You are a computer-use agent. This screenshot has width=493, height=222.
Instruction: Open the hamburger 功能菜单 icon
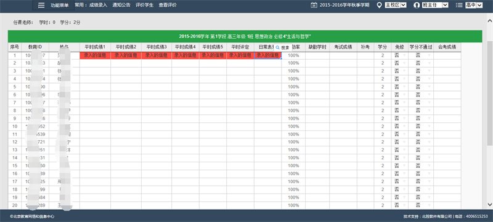click(41, 5)
